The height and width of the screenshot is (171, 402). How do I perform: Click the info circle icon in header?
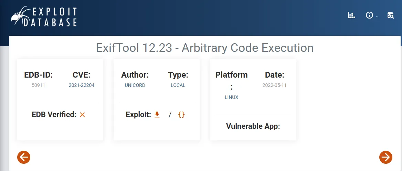(369, 15)
